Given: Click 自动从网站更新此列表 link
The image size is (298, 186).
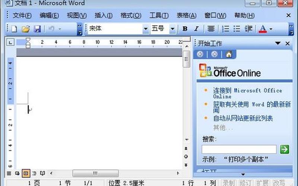Looking at the screenshot, I should point(243,118).
